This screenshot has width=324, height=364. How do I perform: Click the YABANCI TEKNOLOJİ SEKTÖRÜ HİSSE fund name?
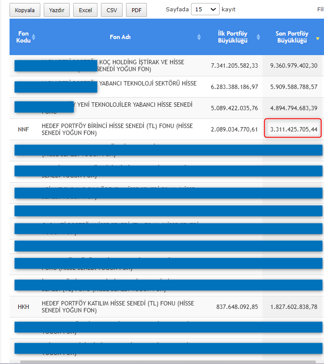tap(148, 83)
